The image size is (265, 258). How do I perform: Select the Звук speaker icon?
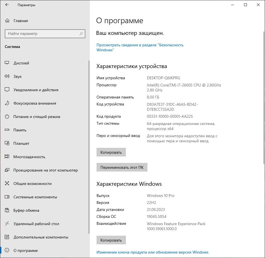7,76
